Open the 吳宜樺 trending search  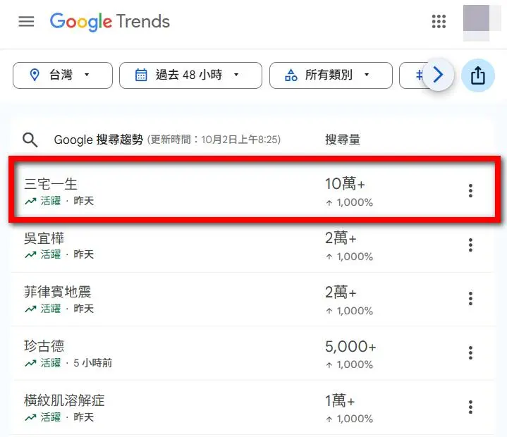click(44, 238)
